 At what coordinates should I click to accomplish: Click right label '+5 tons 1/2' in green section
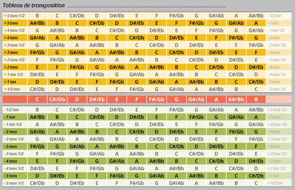coord(278,110)
